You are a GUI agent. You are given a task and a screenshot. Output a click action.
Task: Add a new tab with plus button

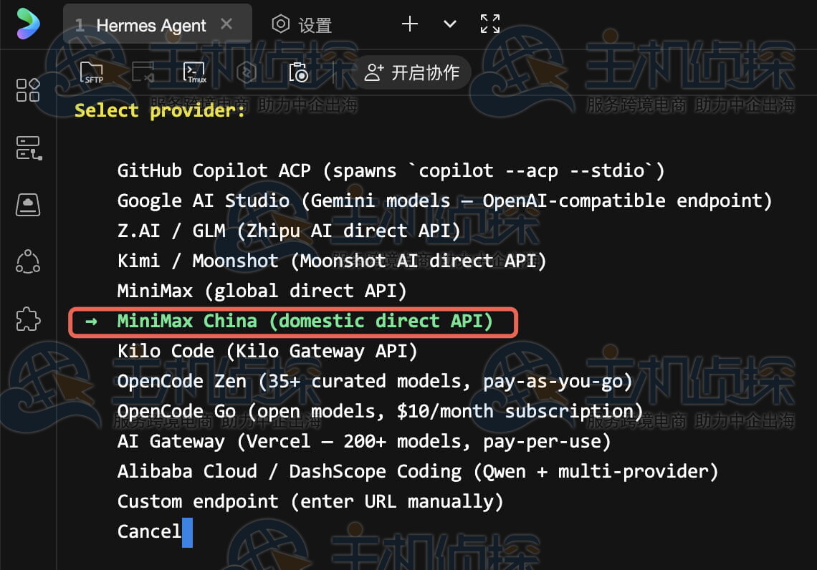point(410,24)
